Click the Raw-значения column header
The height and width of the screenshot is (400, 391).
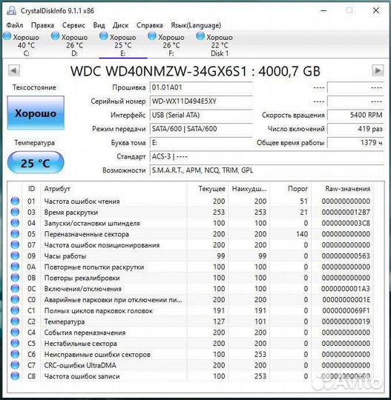pos(343,189)
